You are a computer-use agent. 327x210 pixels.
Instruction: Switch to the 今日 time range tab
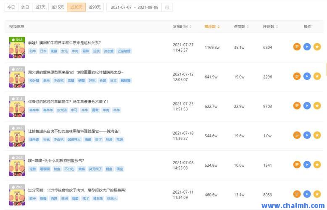point(11,7)
